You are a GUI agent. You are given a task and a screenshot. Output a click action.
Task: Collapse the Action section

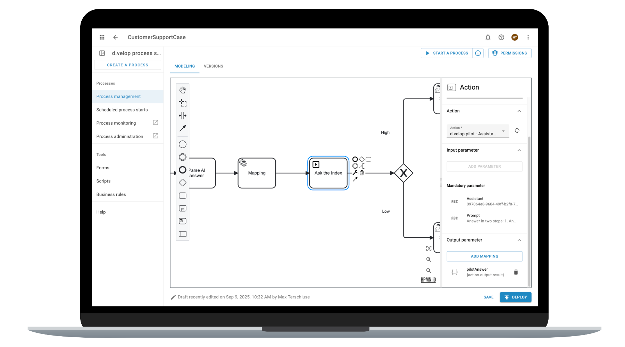[x=519, y=111]
